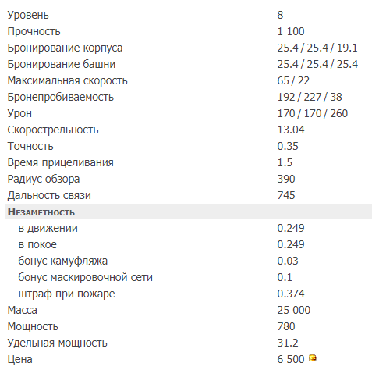Screen dimensions: 372x370
Task: Click the Прочность value 1 100
Action: (291, 31)
